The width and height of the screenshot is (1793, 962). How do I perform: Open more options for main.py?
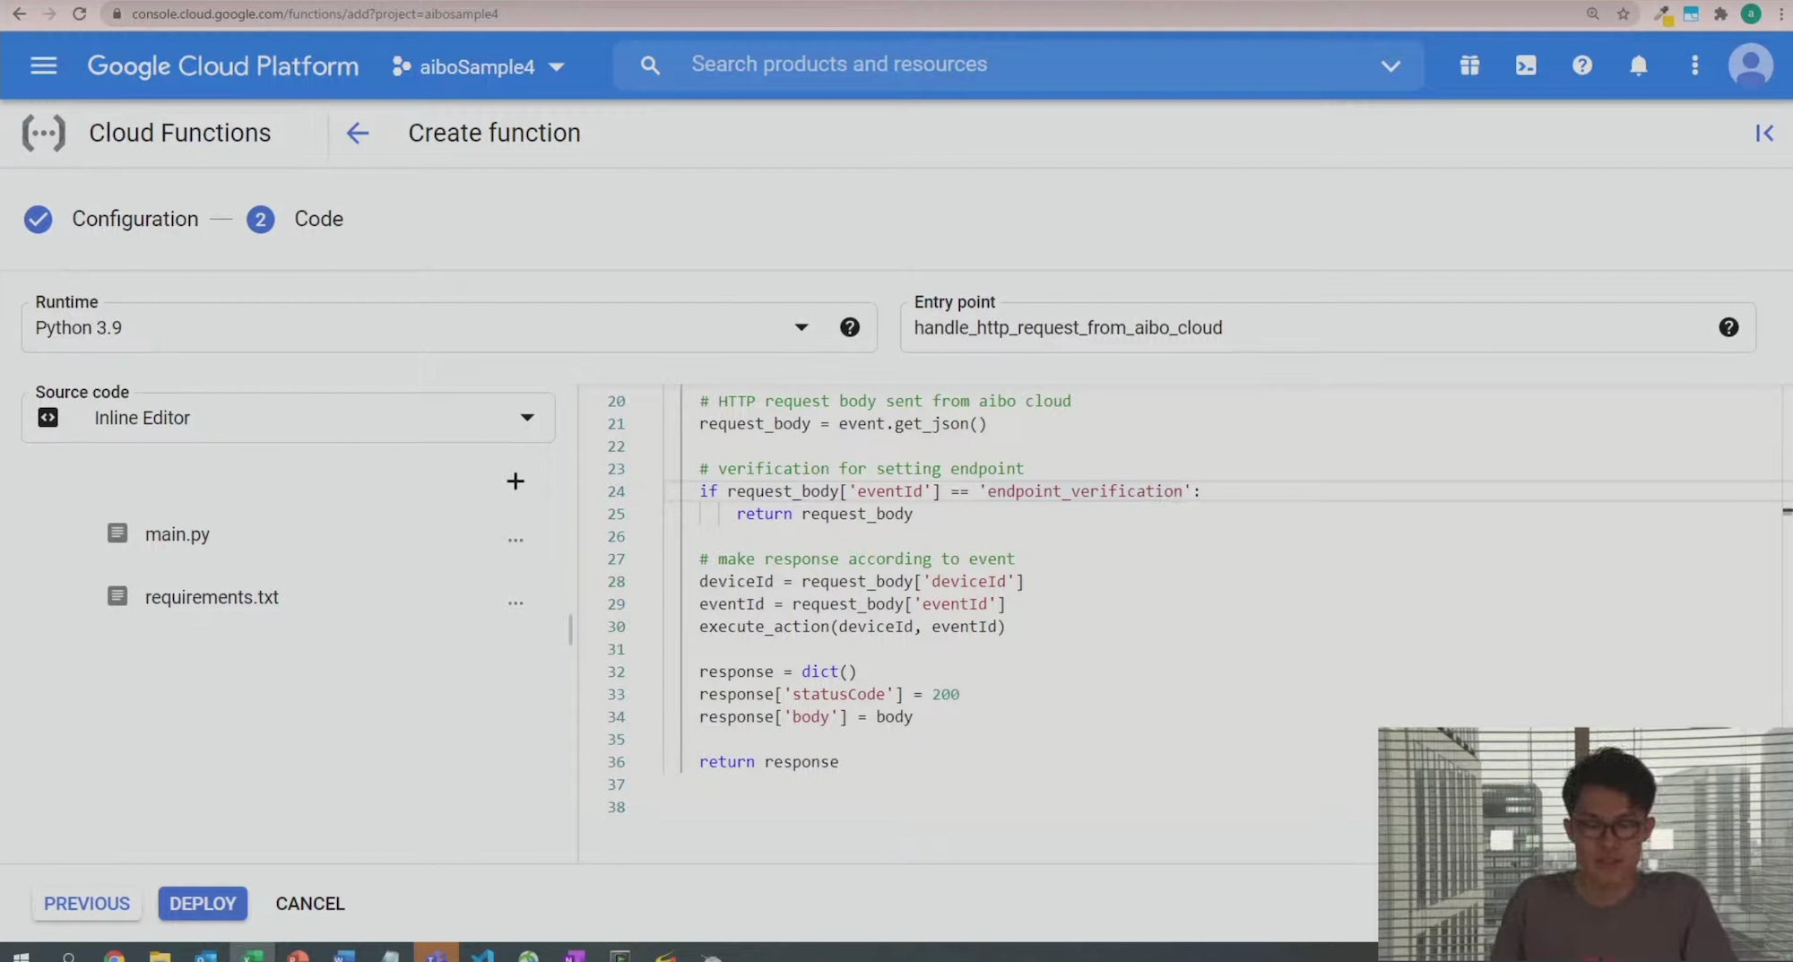tap(515, 540)
